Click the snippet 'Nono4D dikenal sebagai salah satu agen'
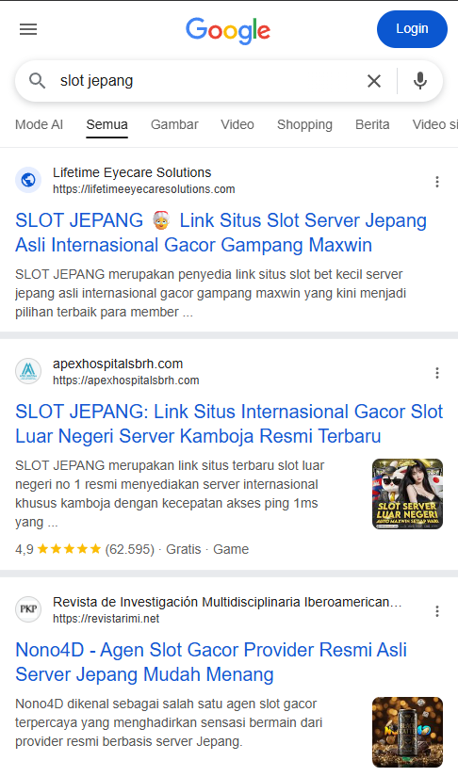Viewport: 458px width, 777px height. click(169, 722)
